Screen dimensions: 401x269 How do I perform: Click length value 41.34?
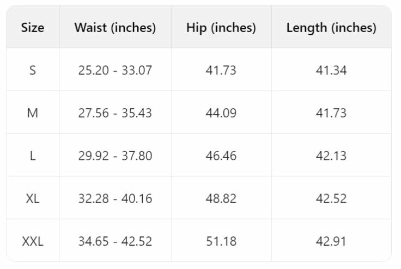coord(331,70)
